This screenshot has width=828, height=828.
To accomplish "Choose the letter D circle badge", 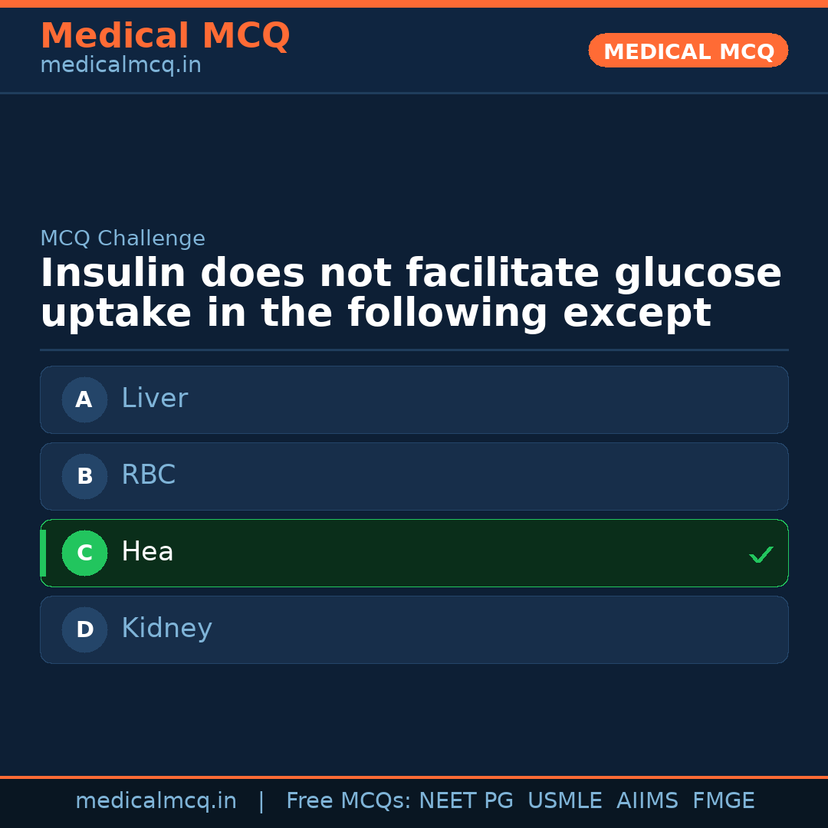I will click(x=84, y=629).
